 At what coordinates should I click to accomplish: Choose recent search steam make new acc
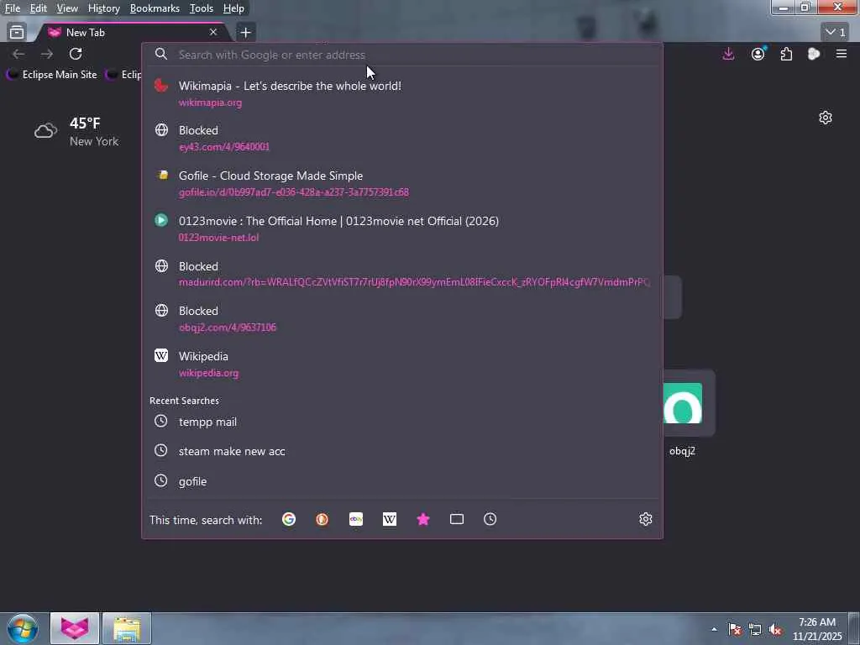coord(402,451)
